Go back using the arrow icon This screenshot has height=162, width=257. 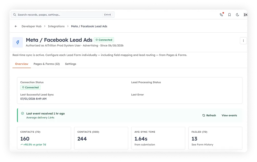click(16, 26)
